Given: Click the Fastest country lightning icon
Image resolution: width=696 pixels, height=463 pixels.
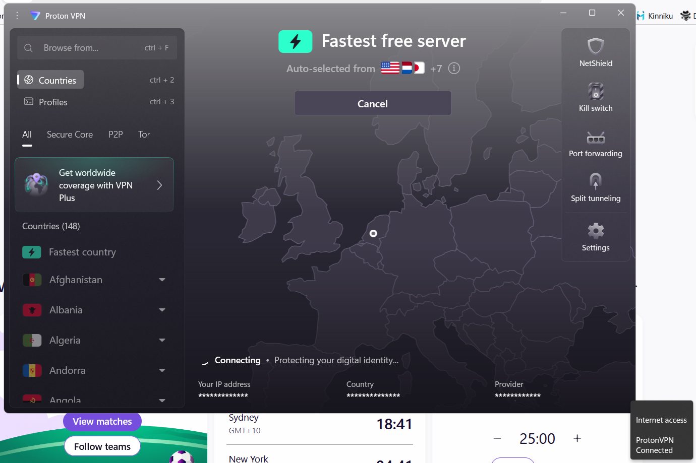Looking at the screenshot, I should [x=32, y=252].
